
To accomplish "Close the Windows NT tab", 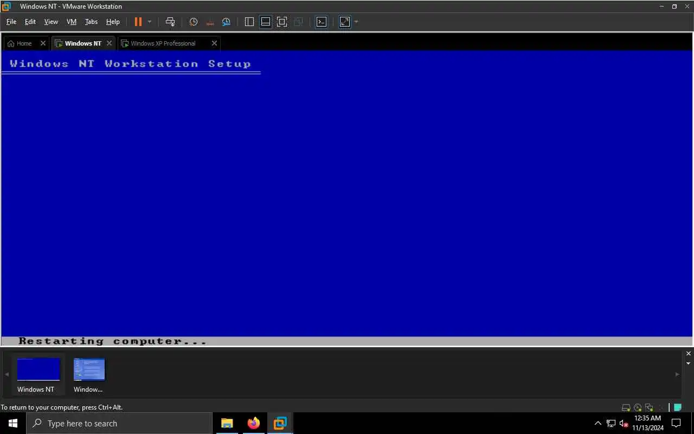I will [x=109, y=43].
